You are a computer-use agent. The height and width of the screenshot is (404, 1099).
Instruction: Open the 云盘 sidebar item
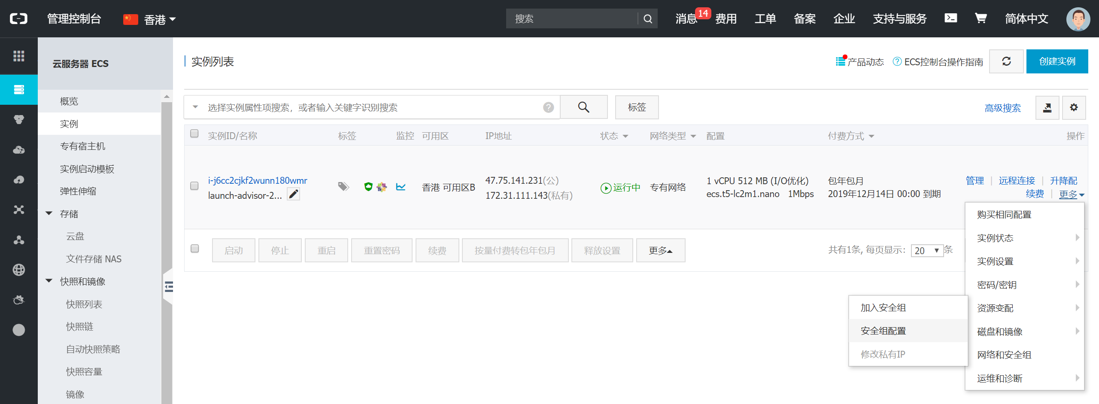tap(75, 236)
